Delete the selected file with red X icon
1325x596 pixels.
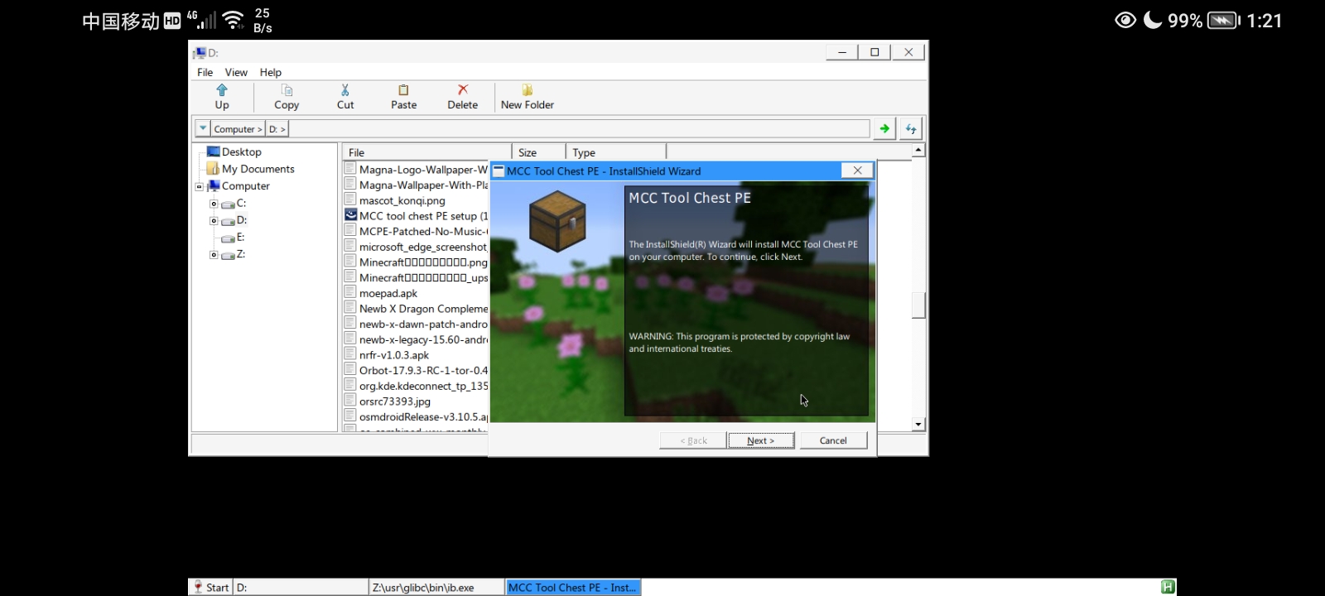(462, 96)
